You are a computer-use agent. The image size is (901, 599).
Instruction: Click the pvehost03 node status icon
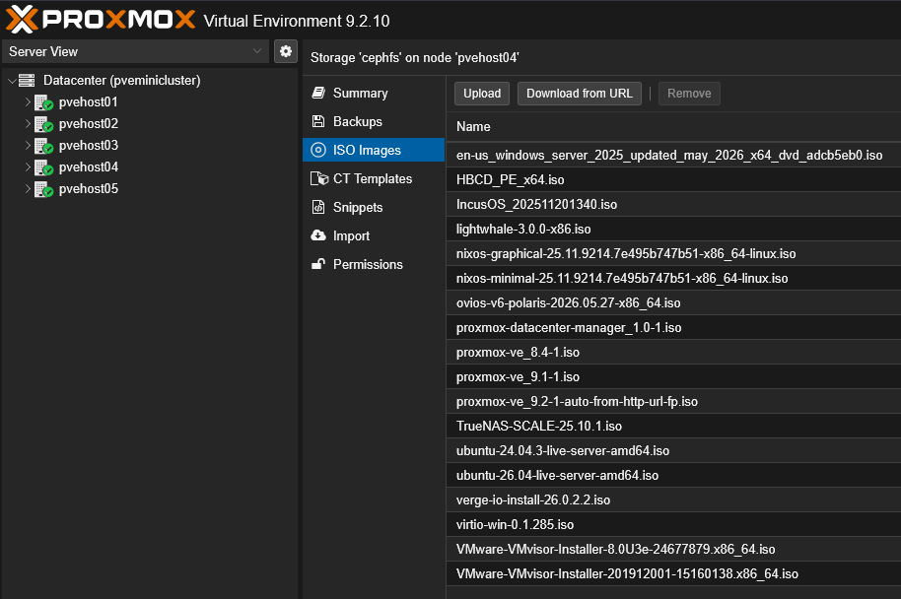pos(43,147)
